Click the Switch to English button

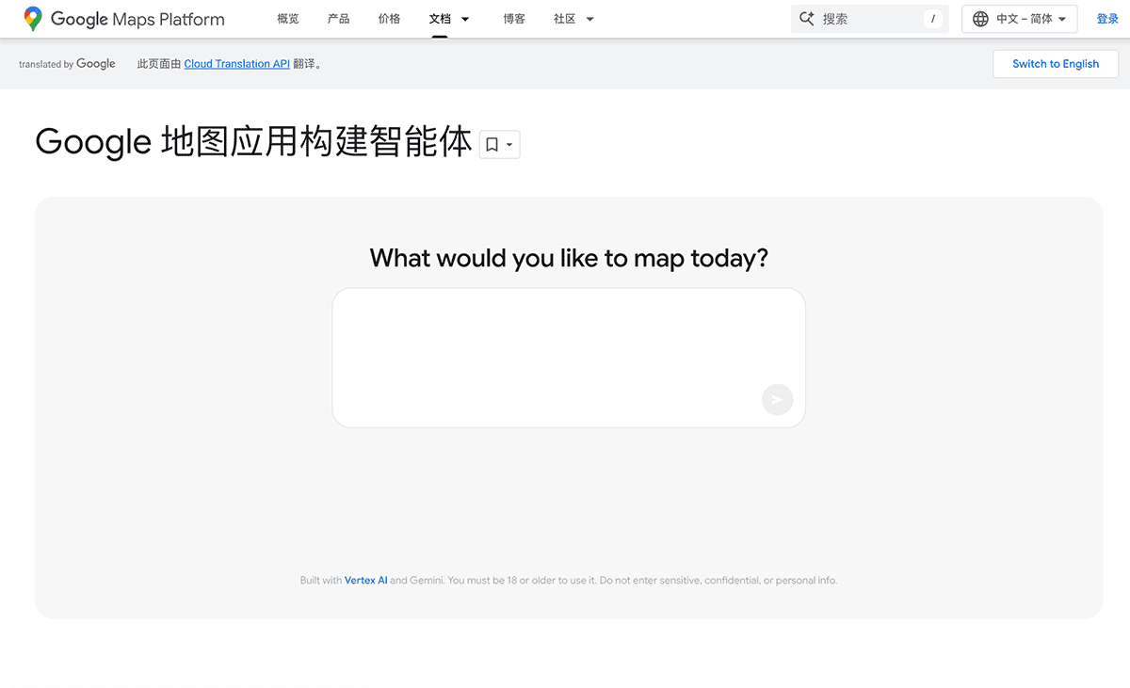coord(1055,63)
